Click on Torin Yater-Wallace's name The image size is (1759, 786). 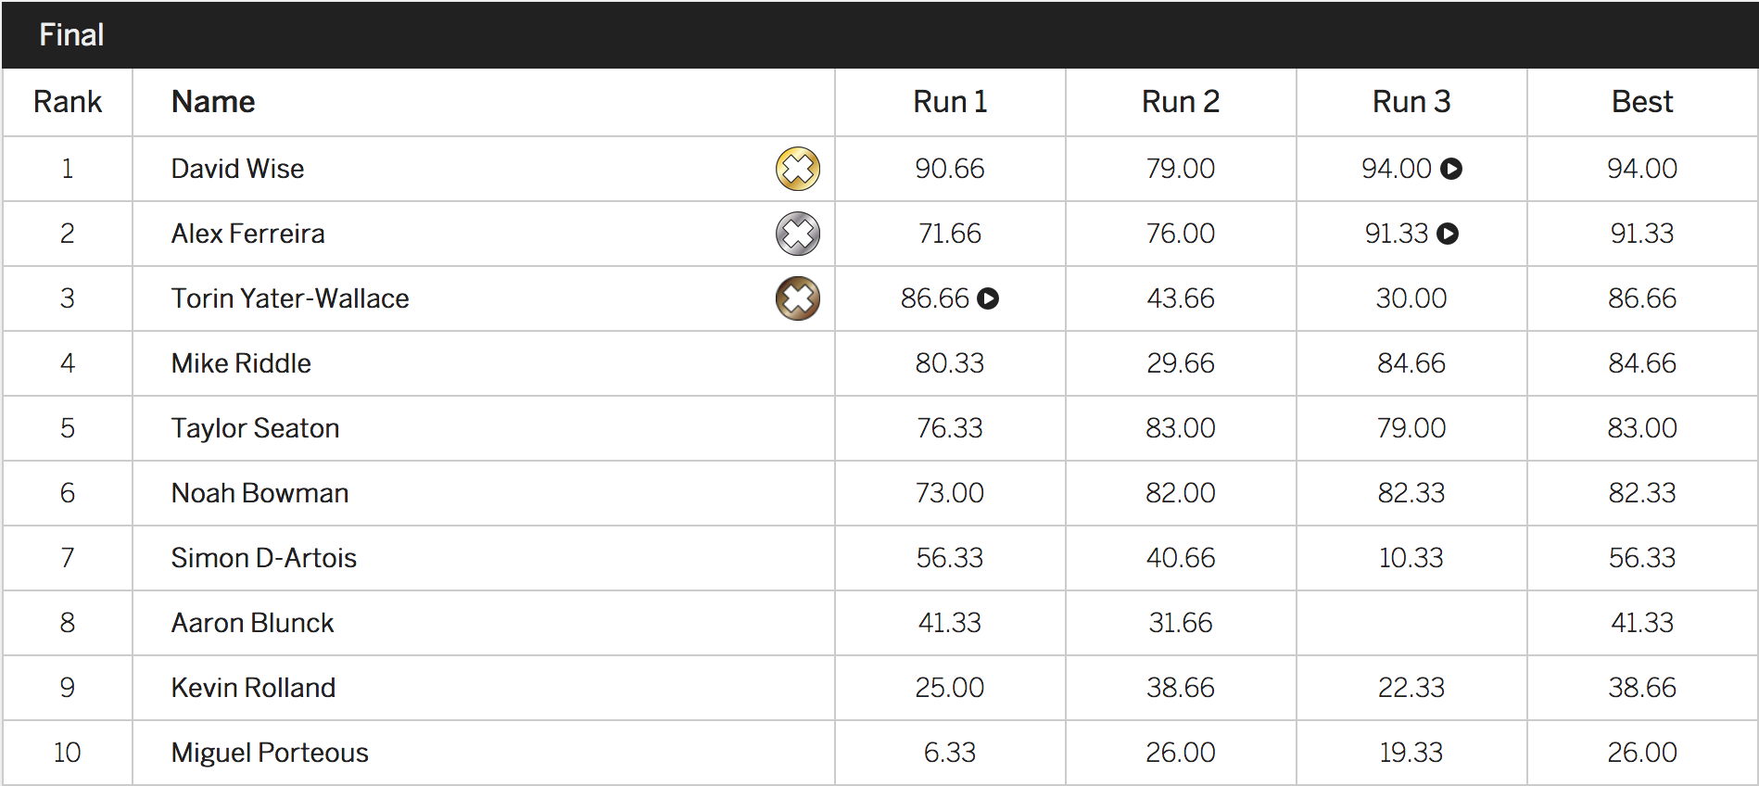tap(290, 298)
